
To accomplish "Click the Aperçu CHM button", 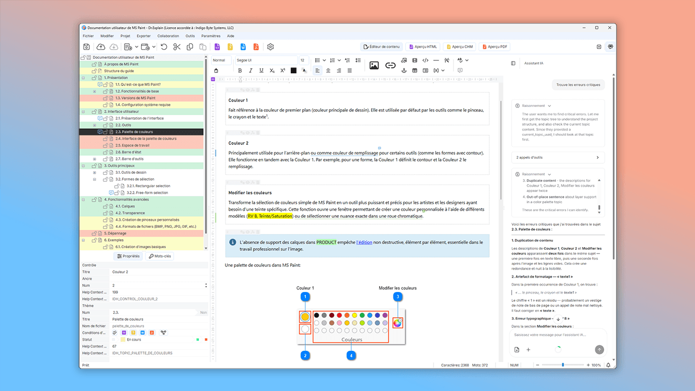I will pos(460,47).
